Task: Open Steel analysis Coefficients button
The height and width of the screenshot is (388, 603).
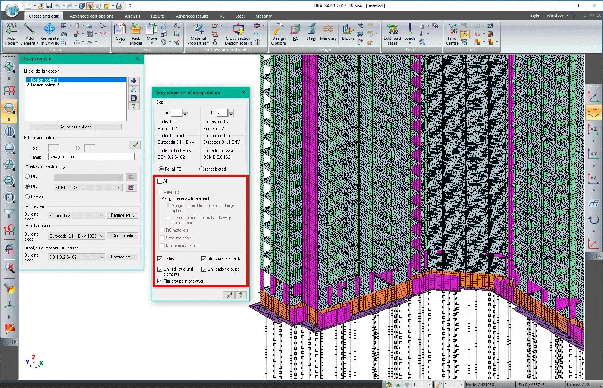Action: [x=122, y=236]
